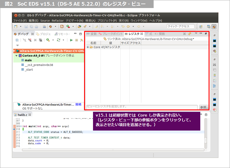Collapse the Cortex-A9_0 #1 thread node
230x168 pixels.
17,56
